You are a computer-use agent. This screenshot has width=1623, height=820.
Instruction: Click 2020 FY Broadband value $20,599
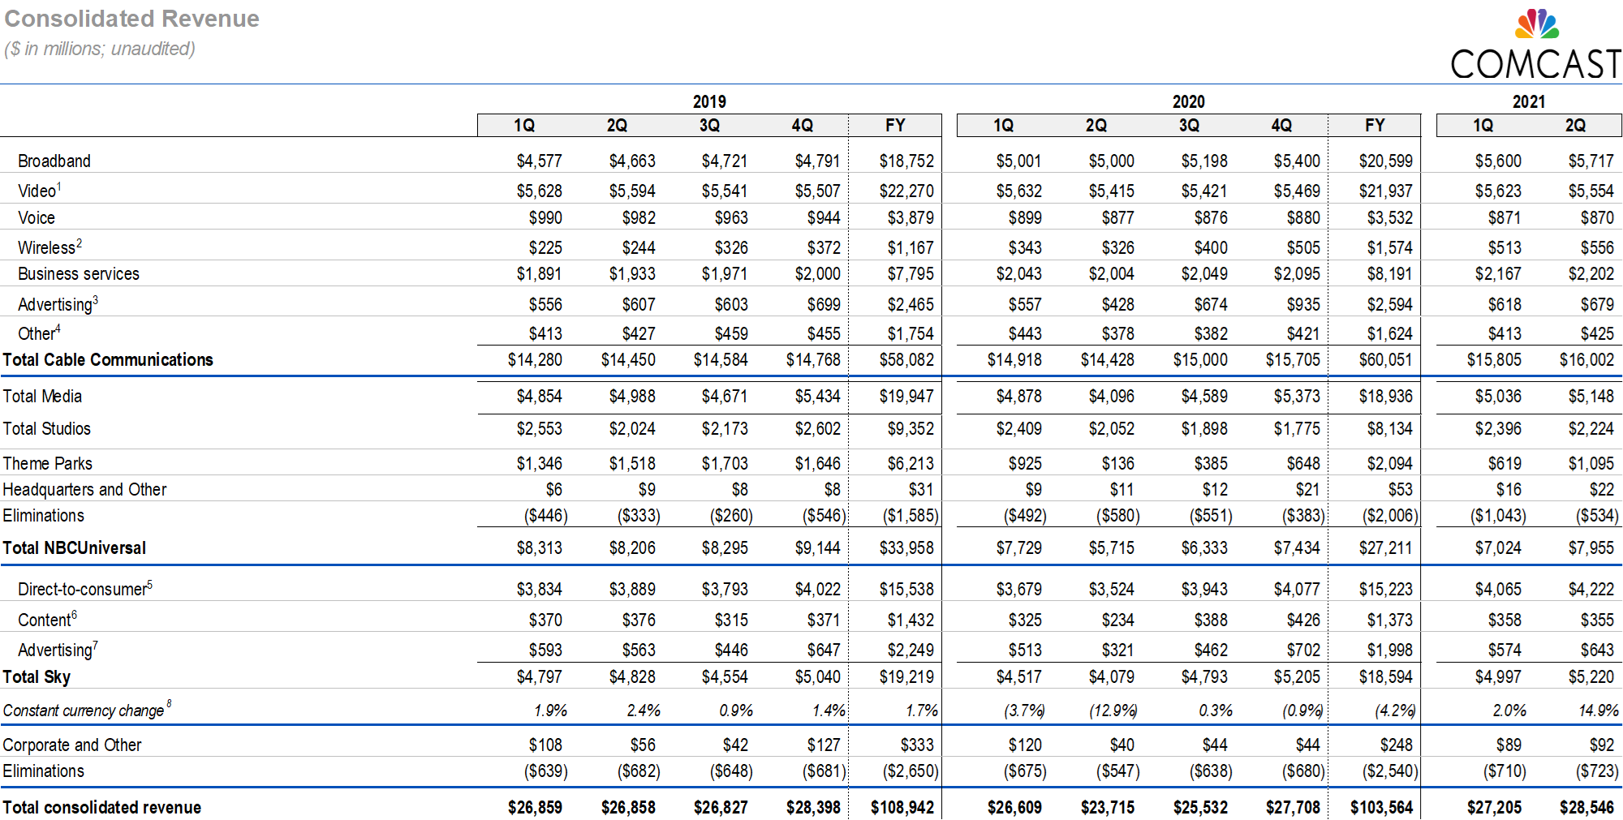[1385, 161]
